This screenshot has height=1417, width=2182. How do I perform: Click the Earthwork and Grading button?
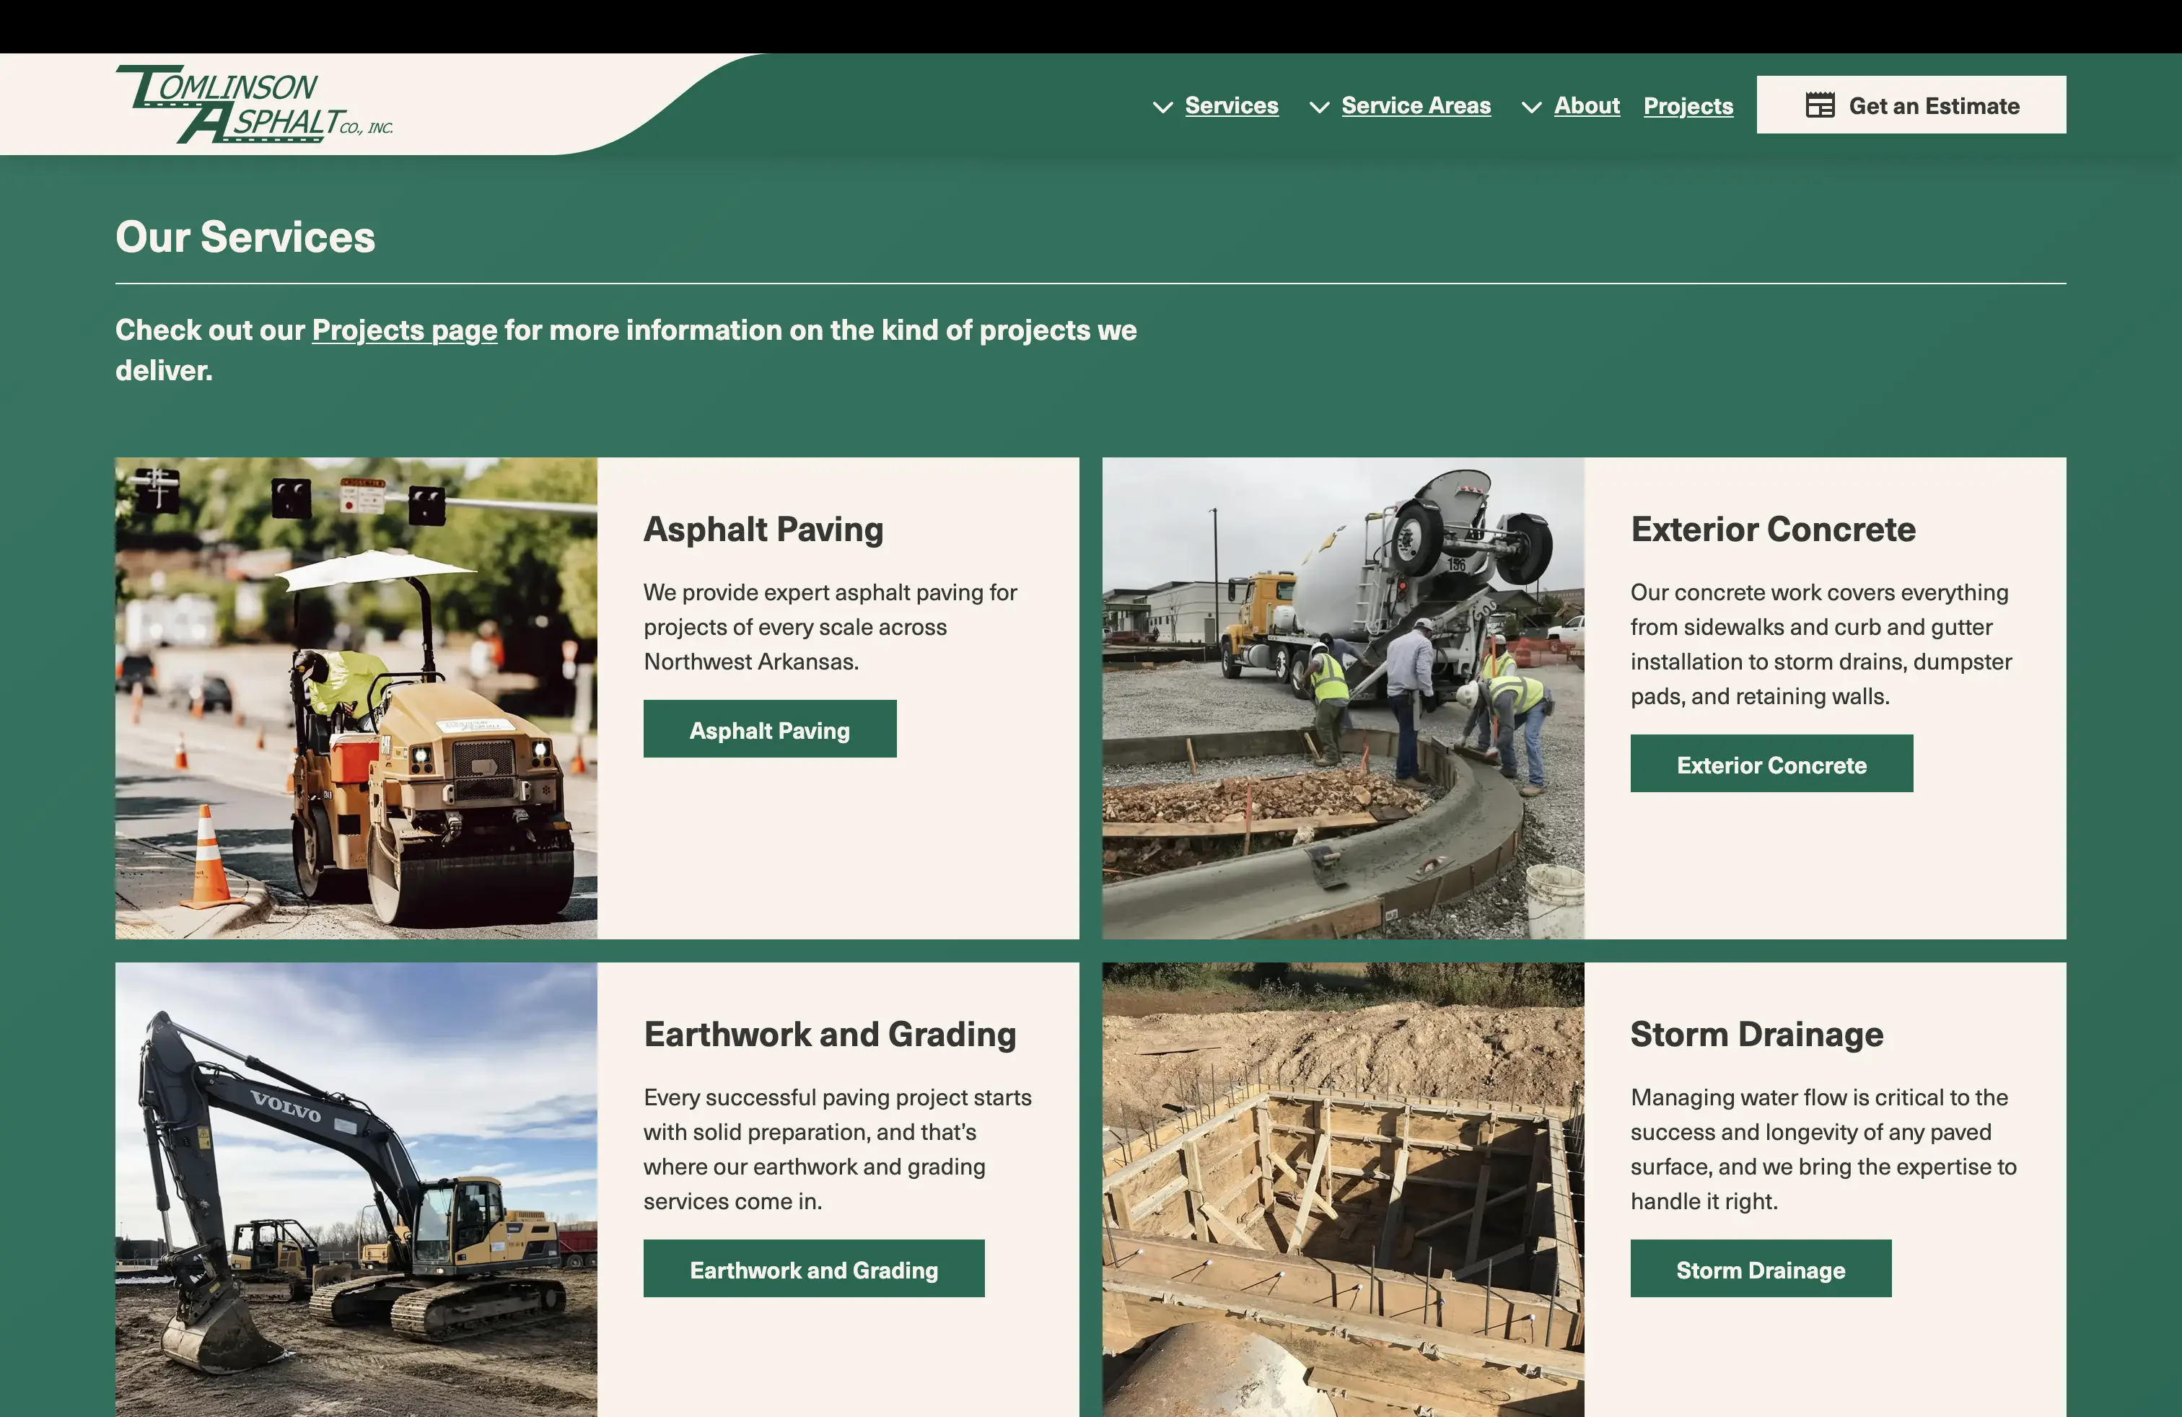pyautogui.click(x=813, y=1268)
